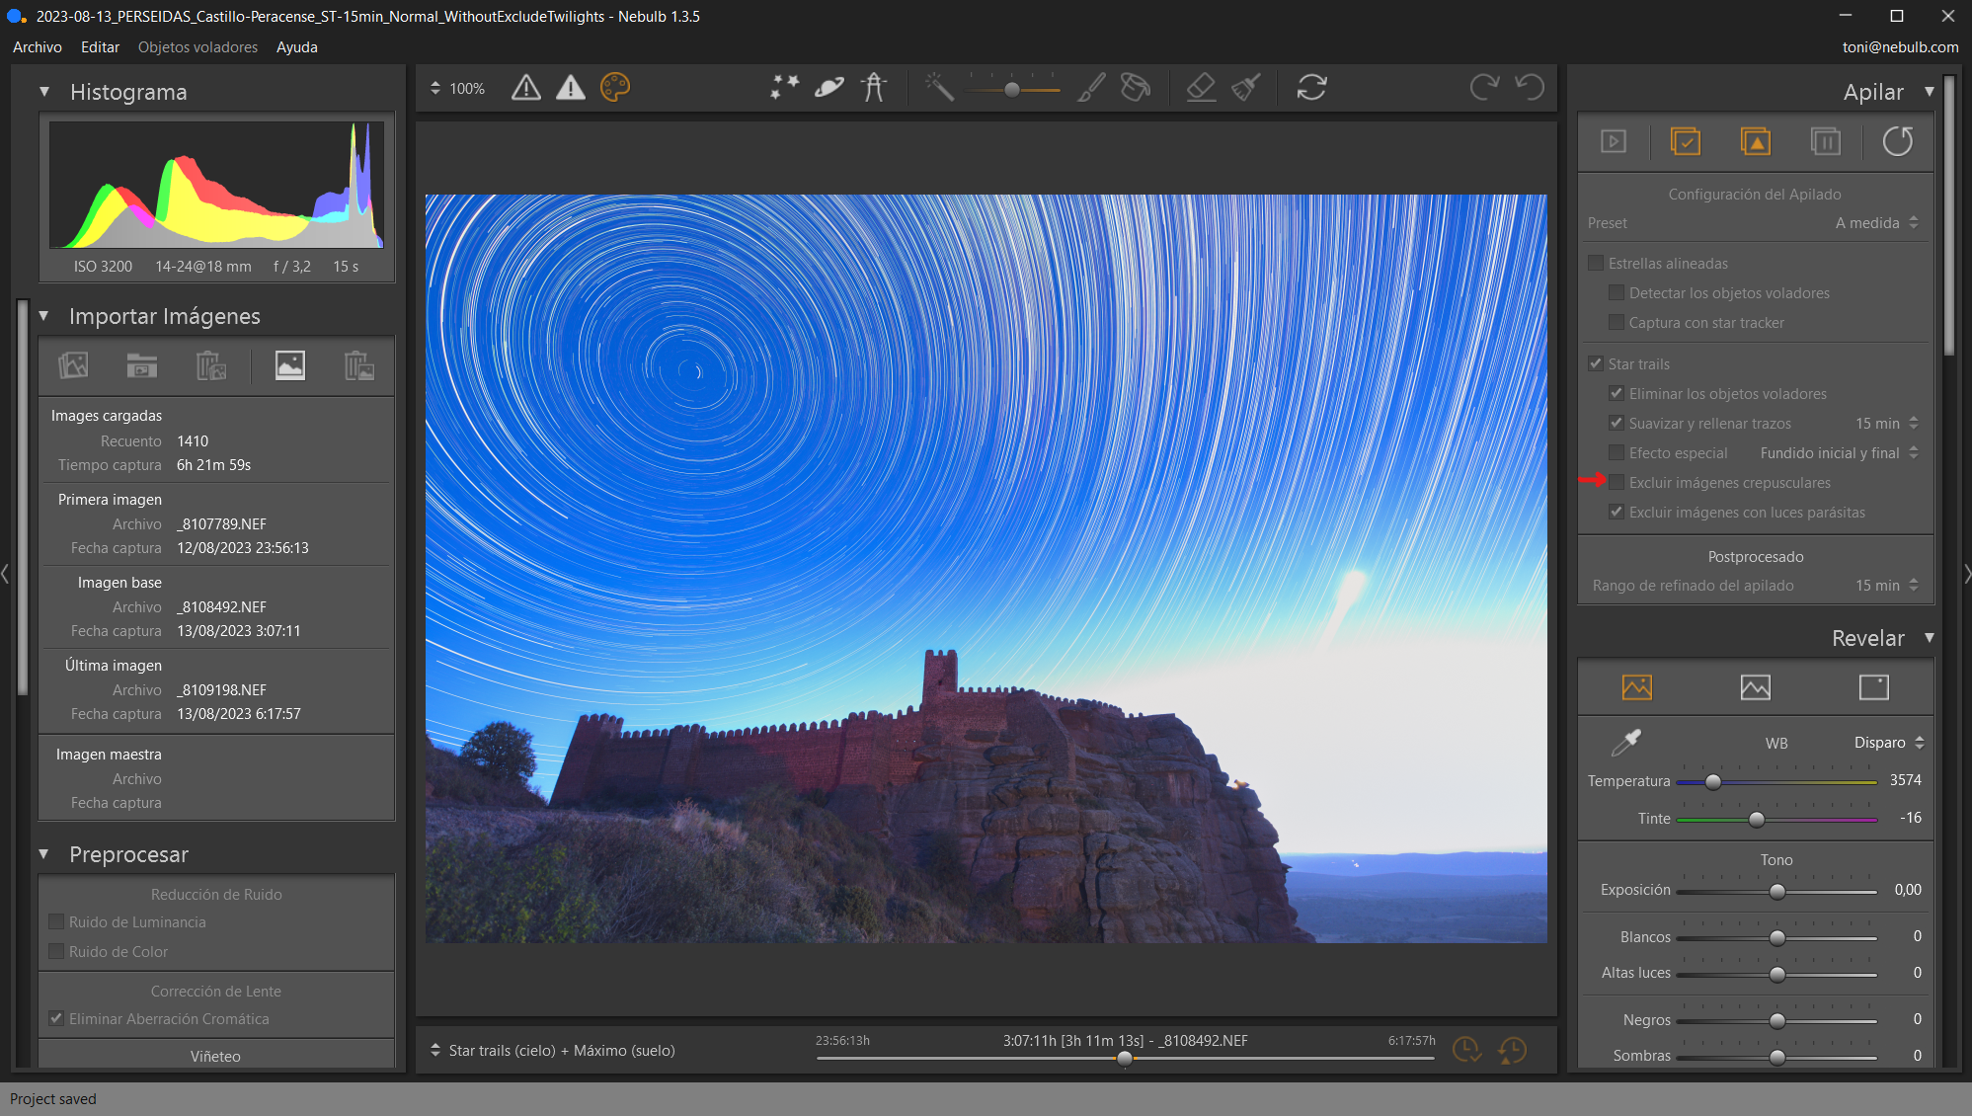Click the highlighted single image import icon
This screenshot has width=1972, height=1116.
[x=290, y=365]
